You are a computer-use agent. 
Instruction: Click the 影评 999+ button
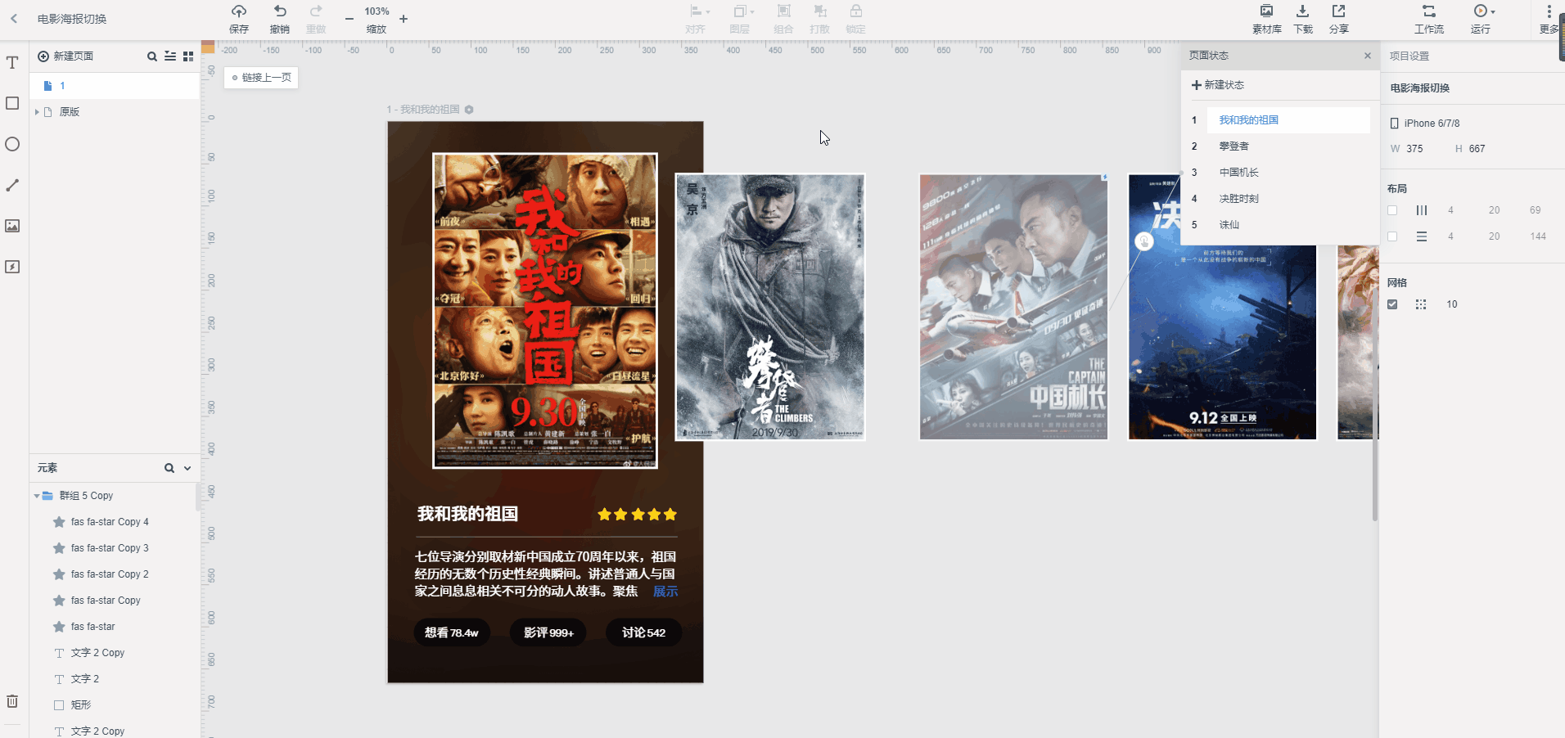pyautogui.click(x=548, y=632)
